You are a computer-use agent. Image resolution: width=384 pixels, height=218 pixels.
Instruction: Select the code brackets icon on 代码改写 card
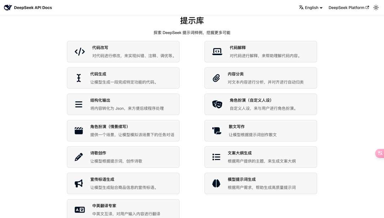pyautogui.click(x=80, y=52)
